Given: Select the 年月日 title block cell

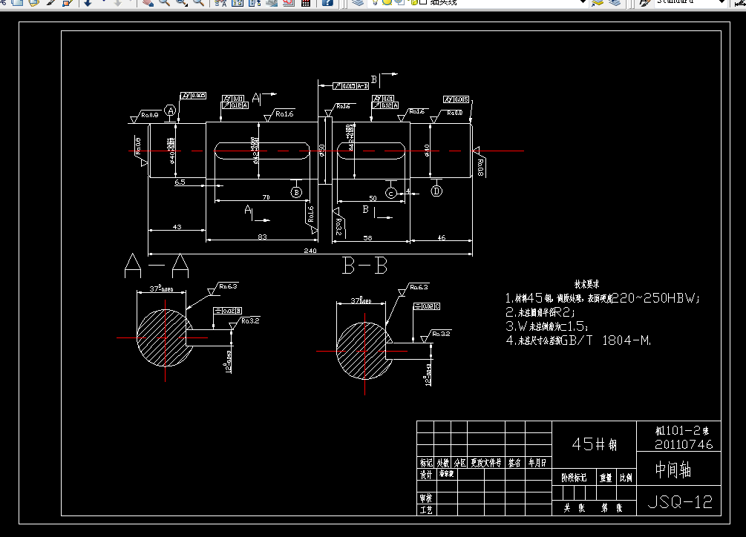Looking at the screenshot, I should click(537, 463).
